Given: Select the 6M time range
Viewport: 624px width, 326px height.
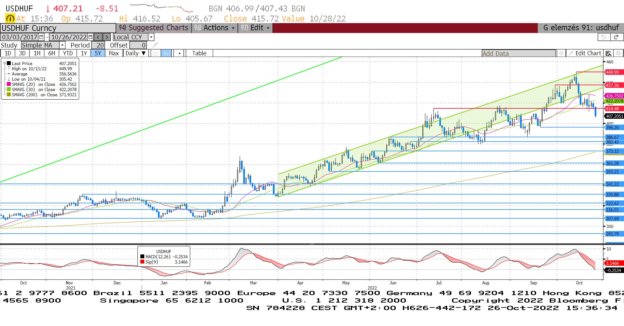Looking at the screenshot, I should point(52,53).
